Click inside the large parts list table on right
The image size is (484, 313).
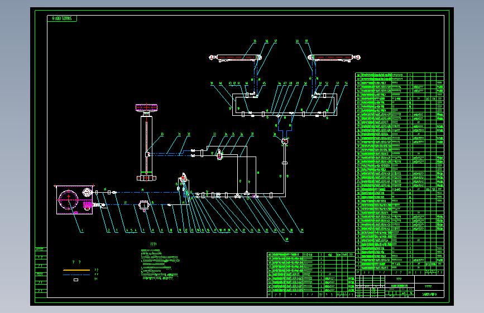point(400,174)
